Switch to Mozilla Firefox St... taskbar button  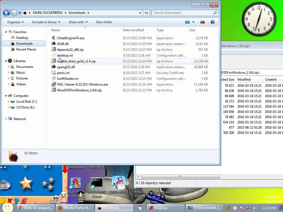tap(75, 208)
